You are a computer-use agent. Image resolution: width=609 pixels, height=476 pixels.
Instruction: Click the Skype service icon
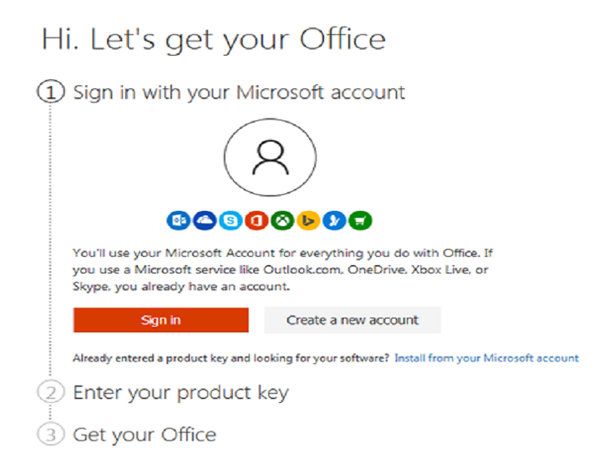(230, 221)
